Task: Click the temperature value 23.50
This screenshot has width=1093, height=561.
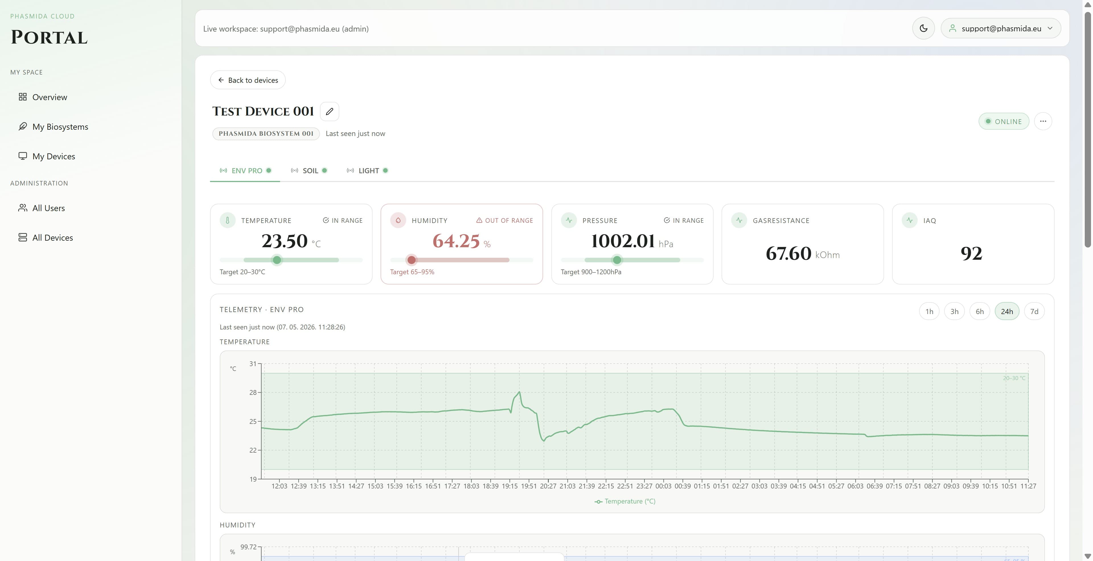Action: (284, 241)
